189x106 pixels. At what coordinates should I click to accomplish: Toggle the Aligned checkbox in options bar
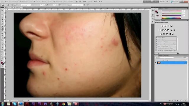pyautogui.click(x=62, y=5)
